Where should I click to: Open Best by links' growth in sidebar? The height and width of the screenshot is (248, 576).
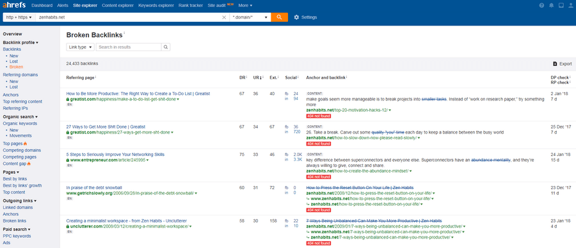[22, 185]
